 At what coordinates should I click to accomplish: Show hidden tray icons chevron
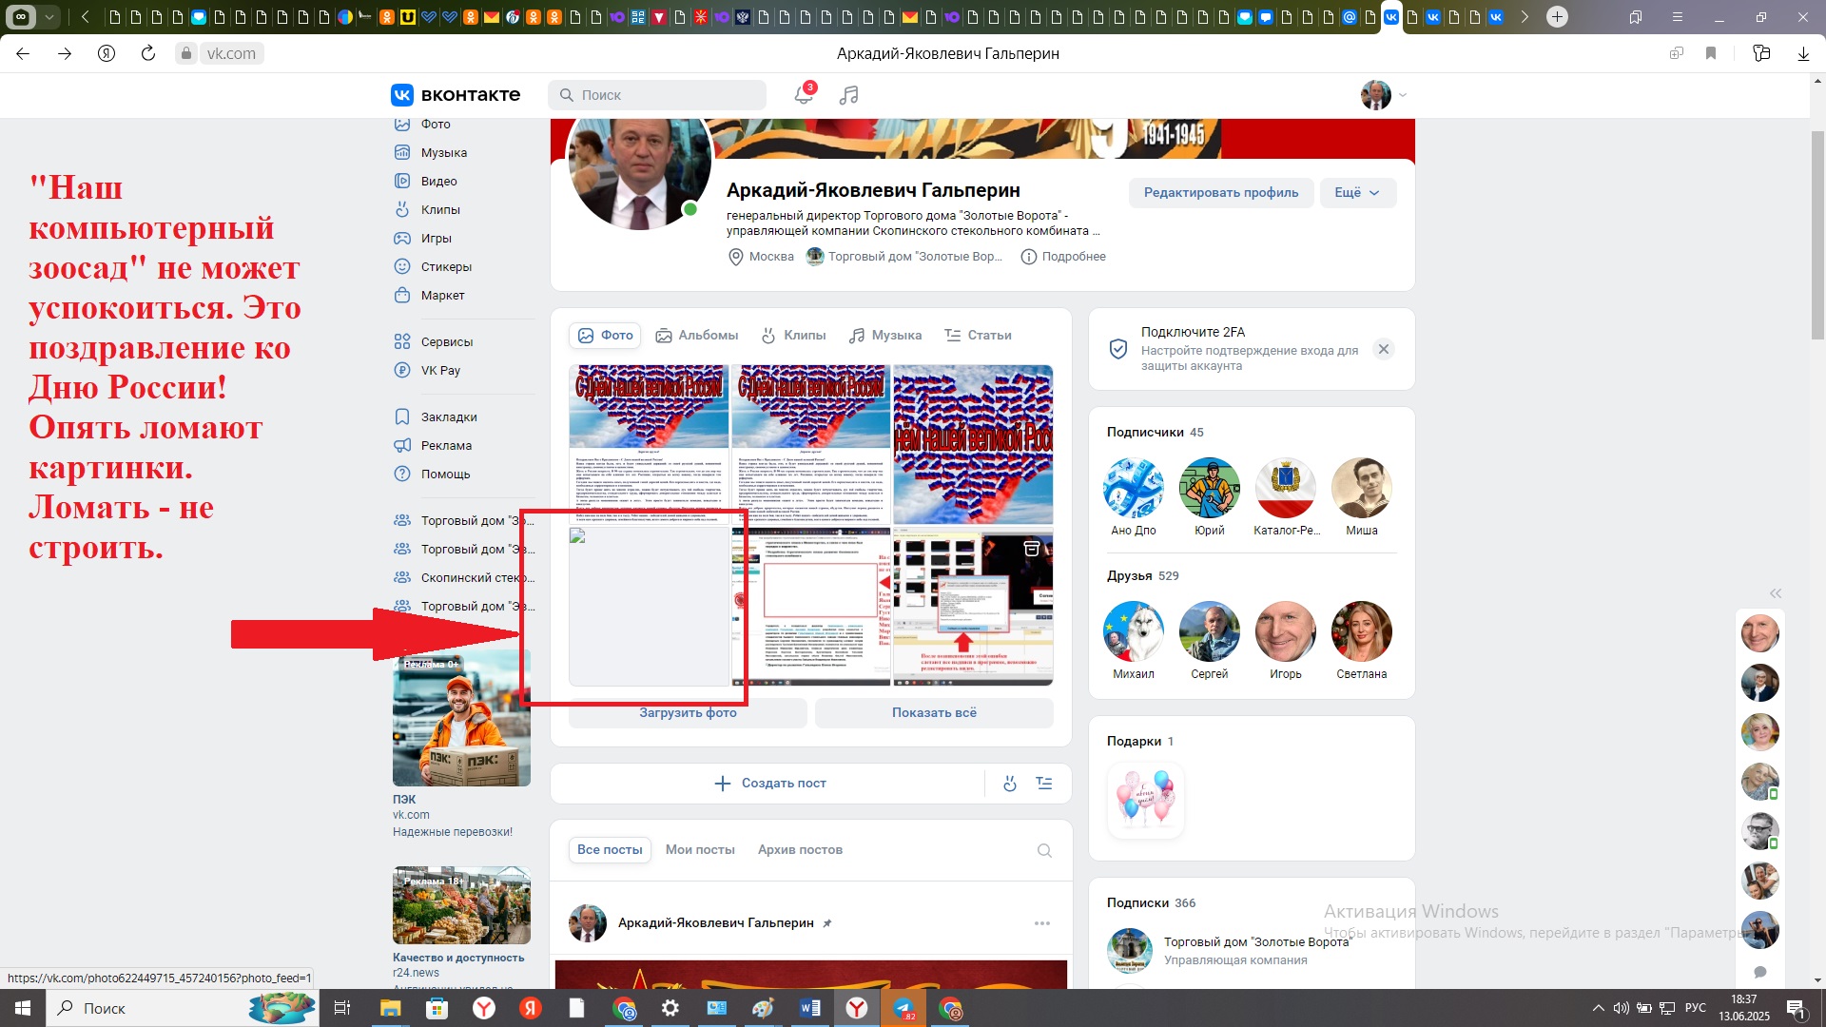click(x=1598, y=1008)
